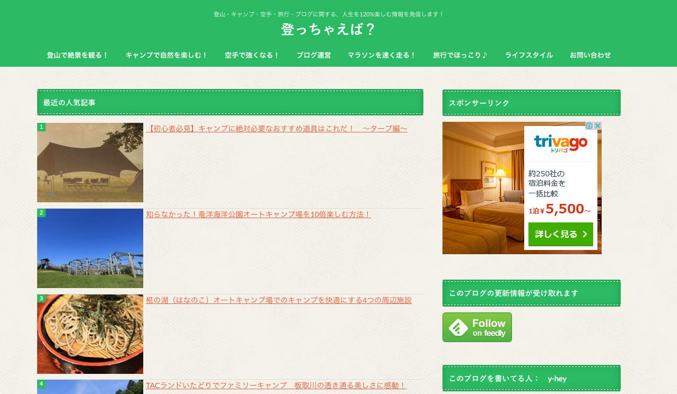Open the 登山で絶景を観る！ menu

[x=77, y=55]
